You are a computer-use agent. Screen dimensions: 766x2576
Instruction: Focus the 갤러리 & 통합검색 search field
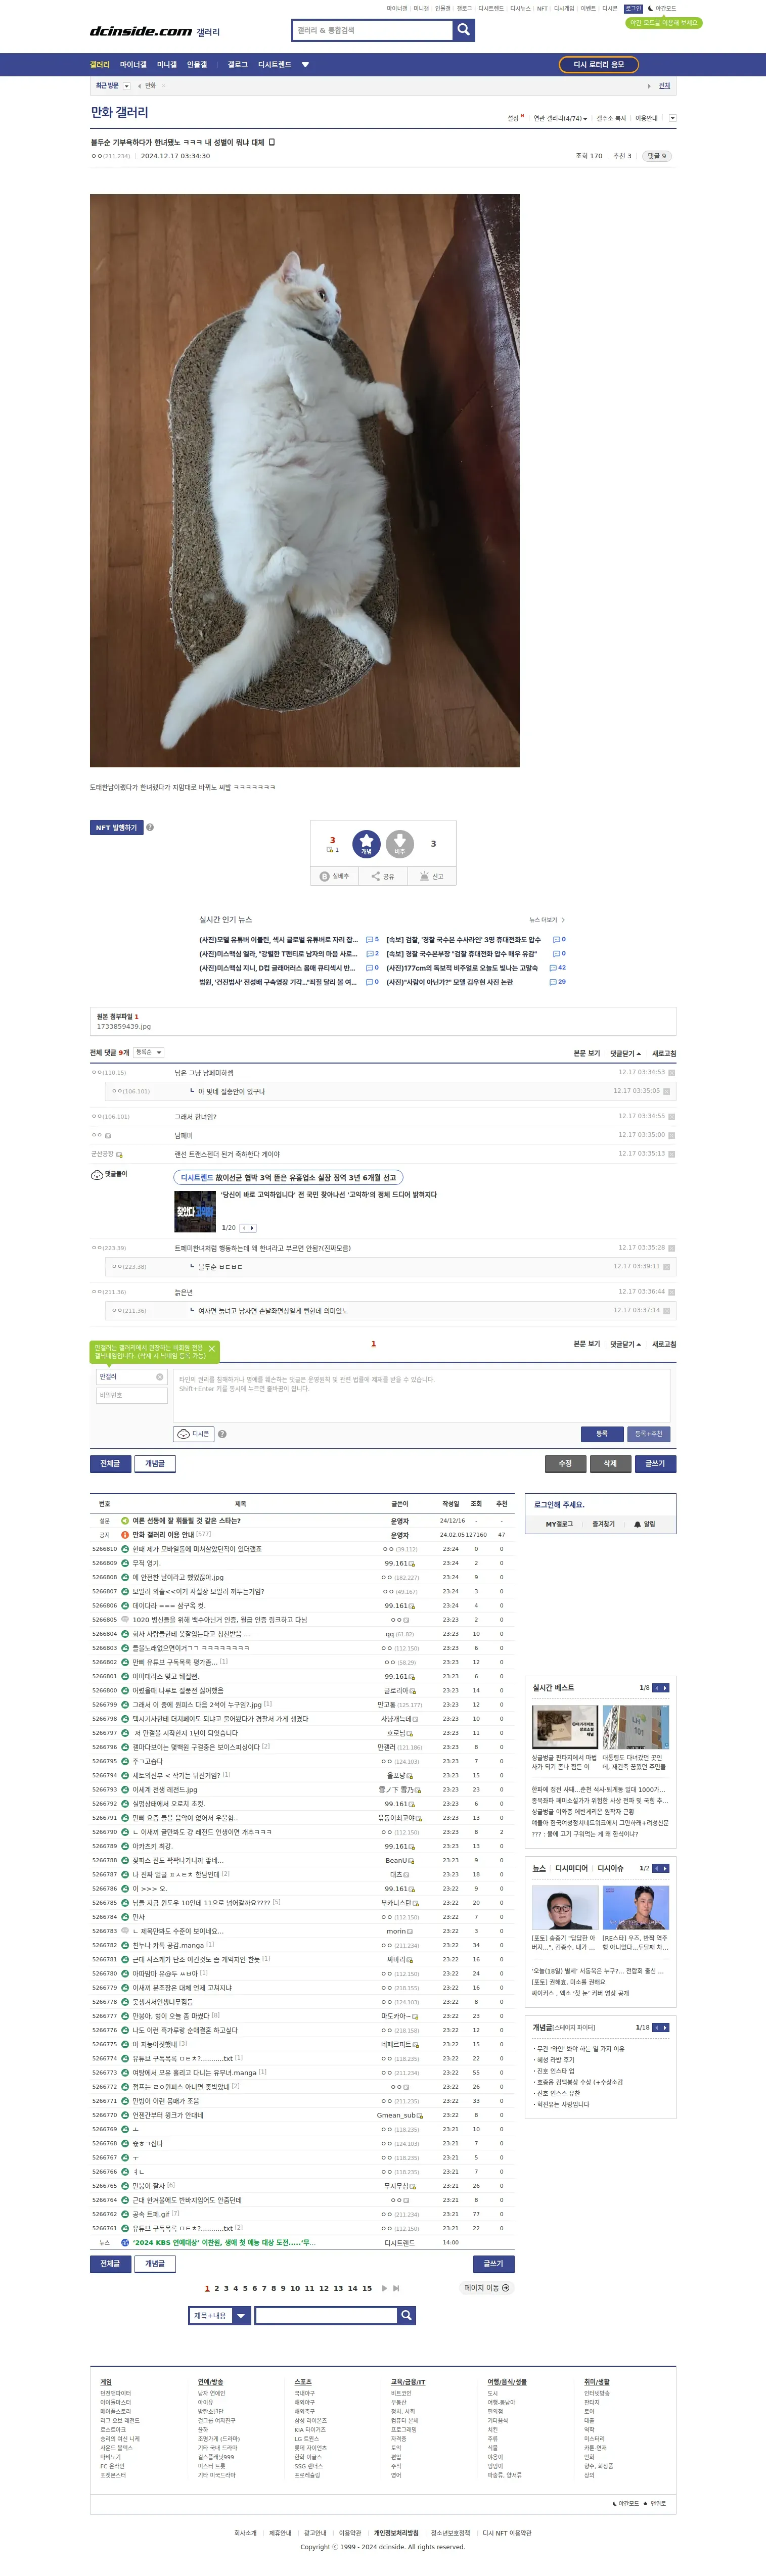(x=372, y=30)
